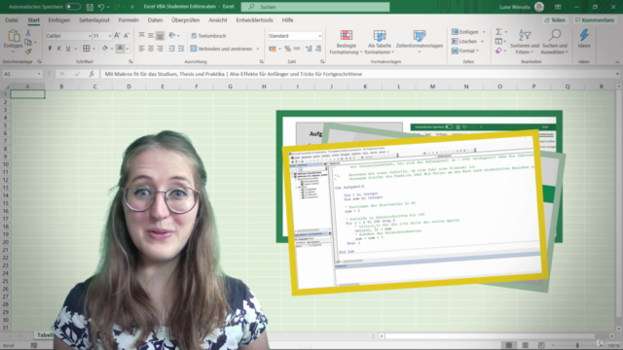Click the Teilen share button
The height and width of the screenshot is (350, 623).
pyautogui.click(x=555, y=19)
